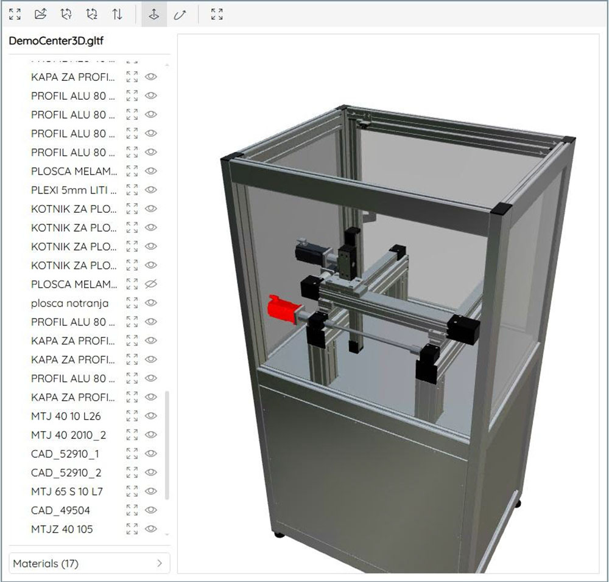This screenshot has height=582, width=609.
Task: Select MTJ 65 S 10 L7 in list
Action: 67,491
